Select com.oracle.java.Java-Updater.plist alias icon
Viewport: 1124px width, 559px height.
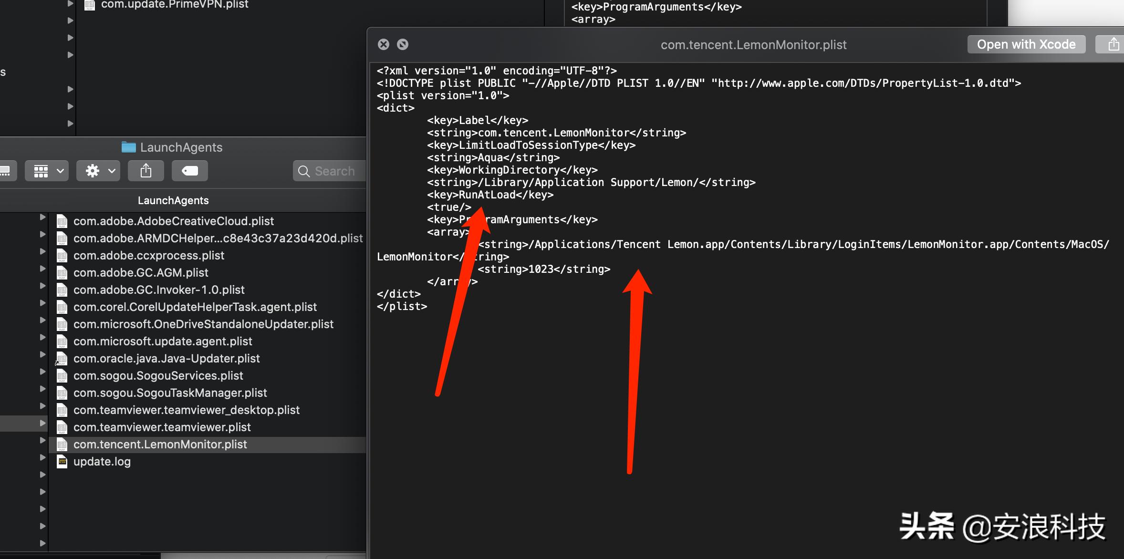click(62, 358)
